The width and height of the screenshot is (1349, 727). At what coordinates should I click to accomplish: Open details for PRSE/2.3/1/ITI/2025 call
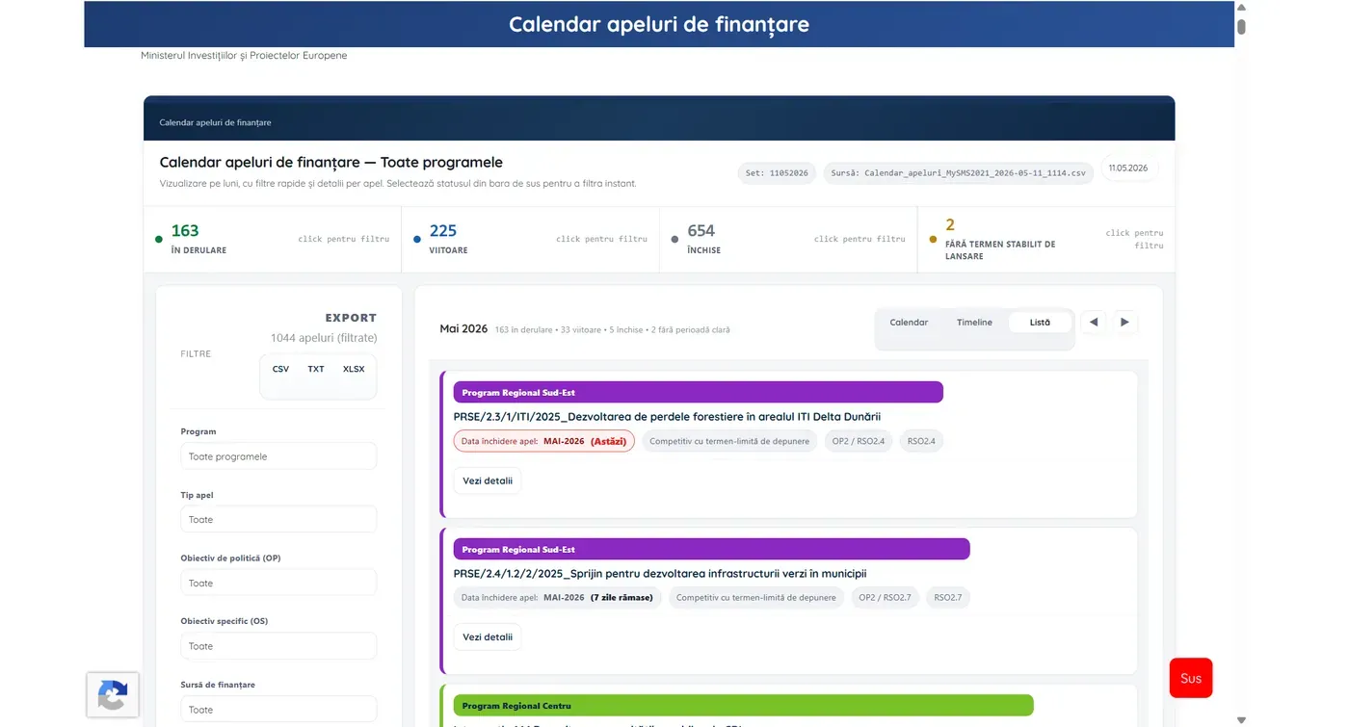488,480
